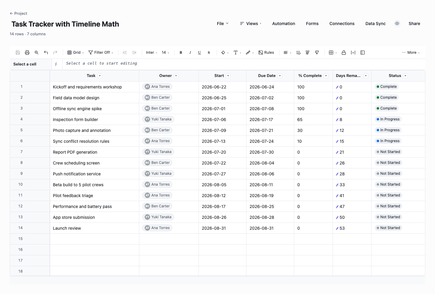
Task: Select the days remaining '47' cell
Action: point(352,206)
